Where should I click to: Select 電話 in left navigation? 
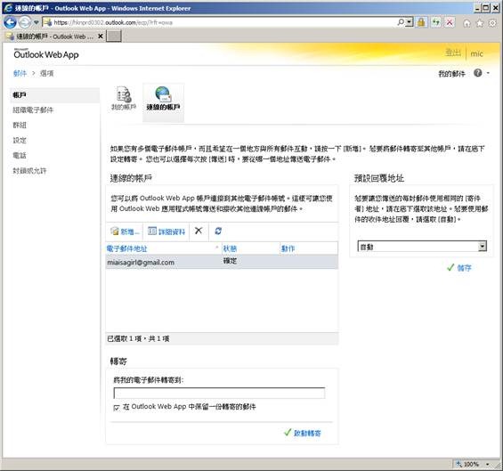tap(20, 155)
